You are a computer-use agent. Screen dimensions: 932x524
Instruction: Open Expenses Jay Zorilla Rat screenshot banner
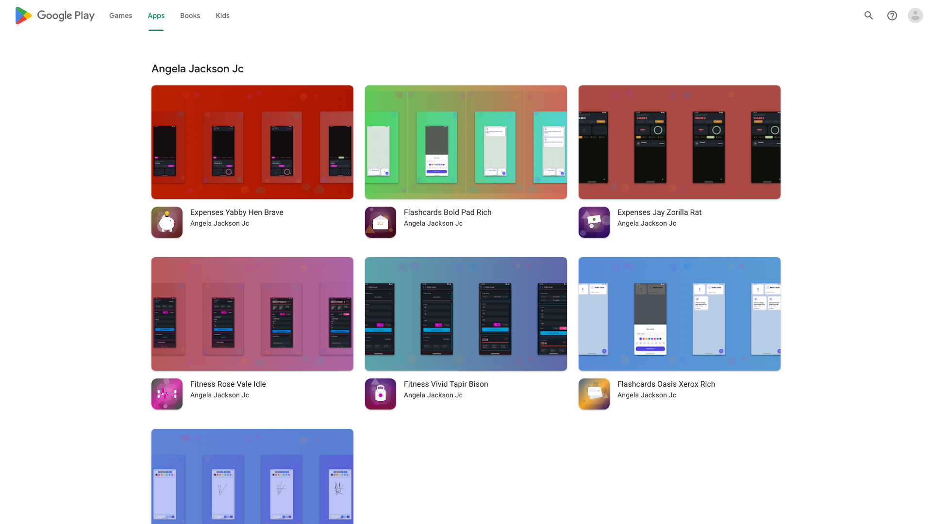[x=680, y=142]
